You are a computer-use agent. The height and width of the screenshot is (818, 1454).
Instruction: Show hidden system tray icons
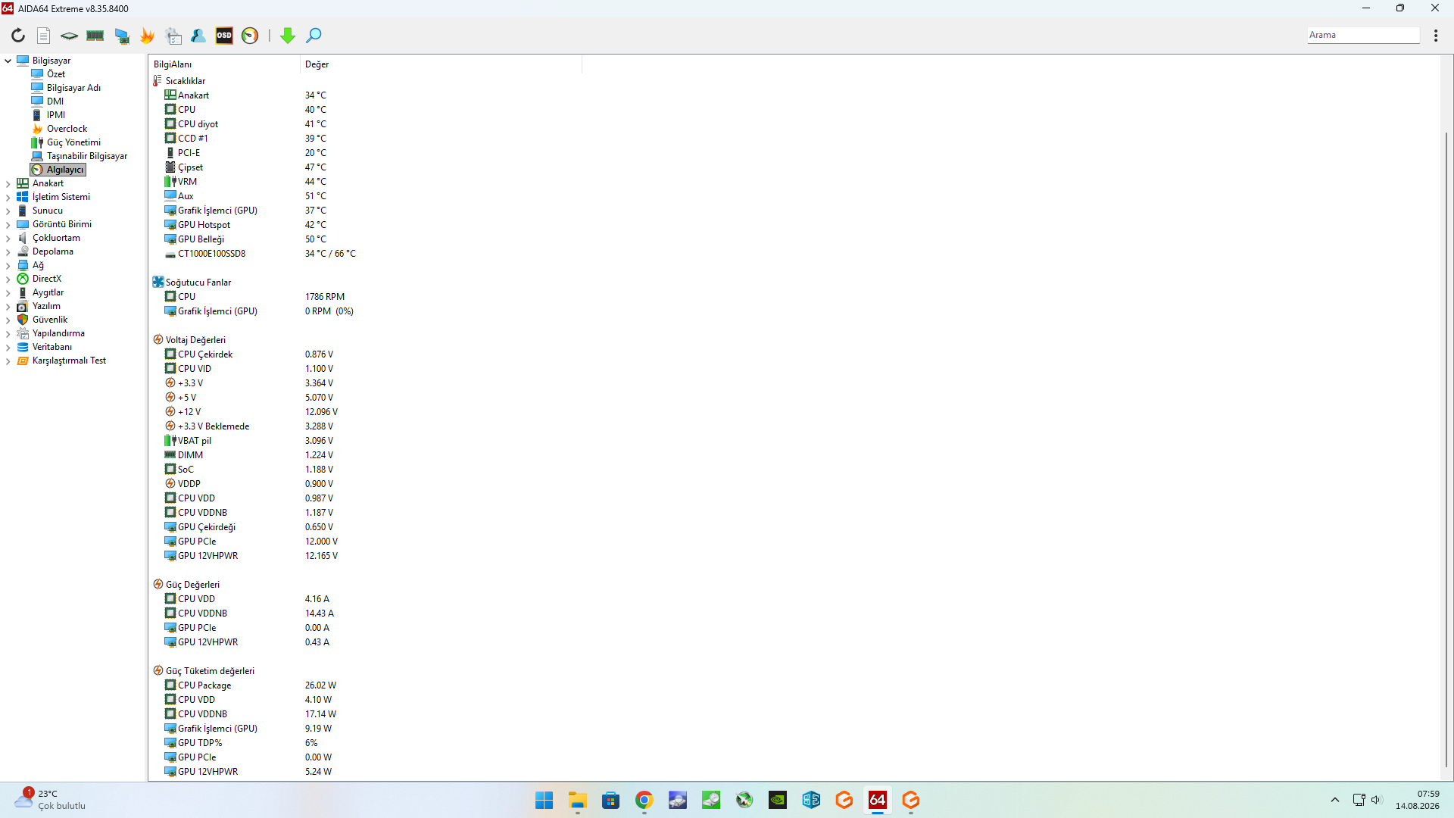[x=1335, y=800]
